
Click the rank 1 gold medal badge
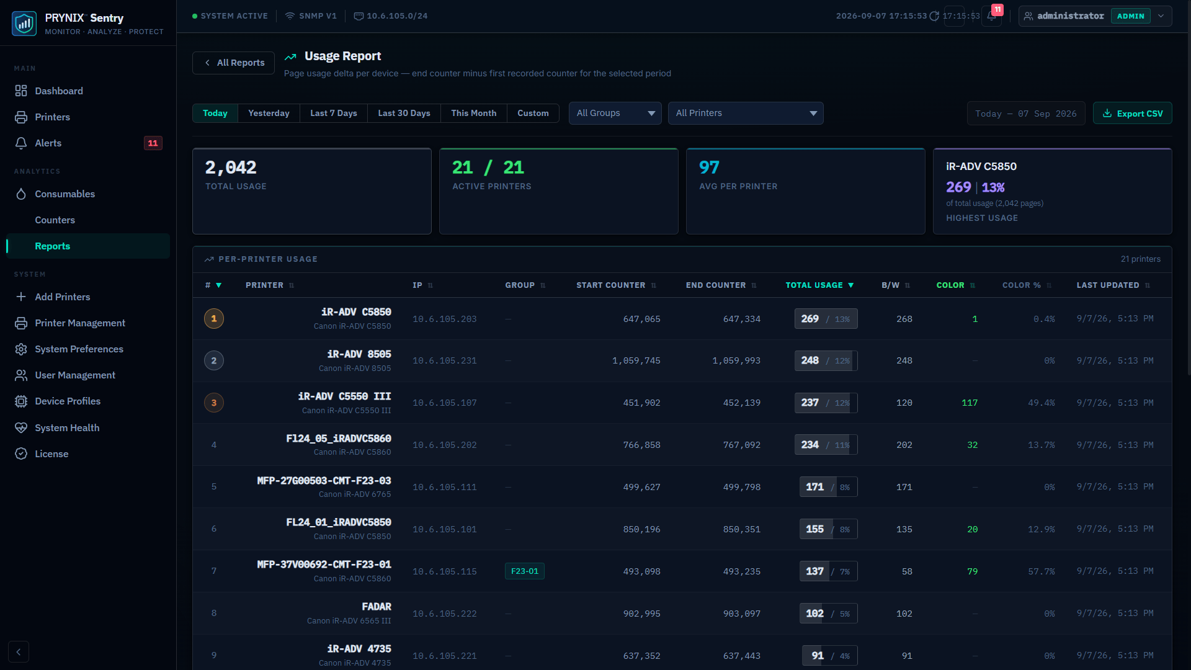coord(214,319)
